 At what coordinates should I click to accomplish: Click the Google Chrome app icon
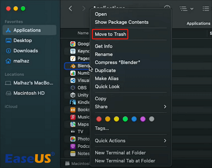click(73, 44)
